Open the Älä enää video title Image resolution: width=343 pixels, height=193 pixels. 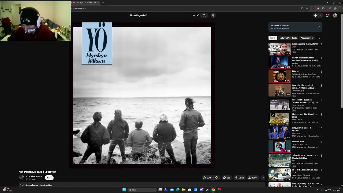pos(295,72)
